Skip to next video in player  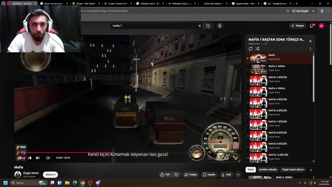tap(38, 158)
